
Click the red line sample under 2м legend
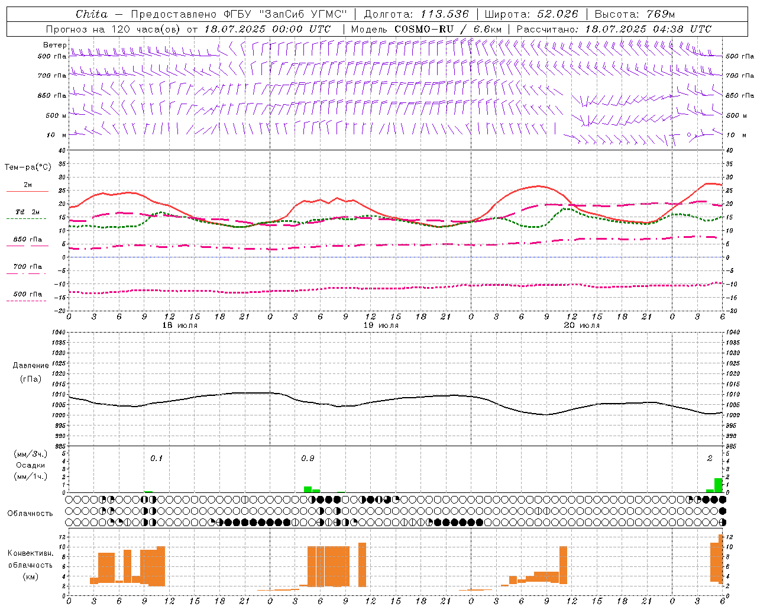point(27,192)
